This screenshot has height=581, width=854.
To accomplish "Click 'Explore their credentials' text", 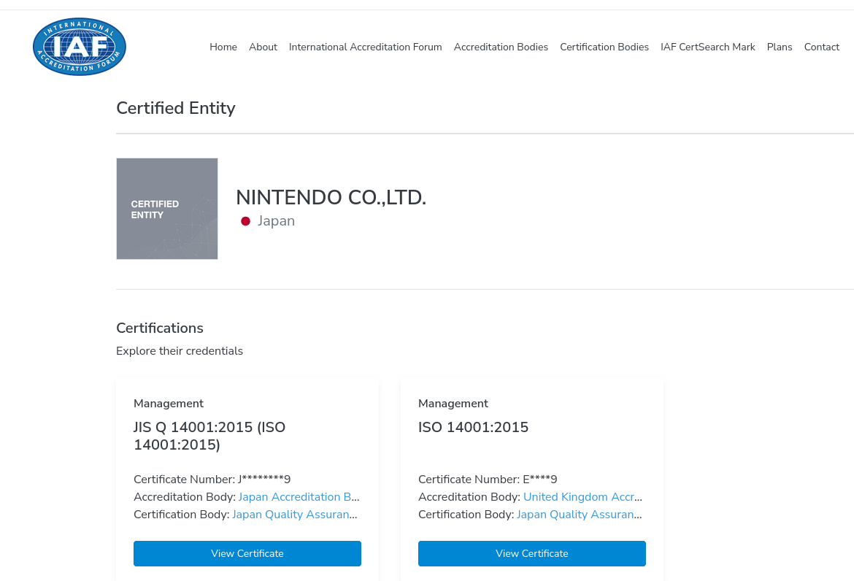I will [180, 350].
